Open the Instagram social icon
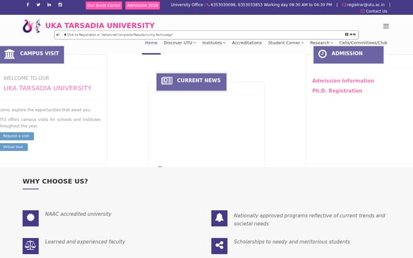413x258 pixels. pyautogui.click(x=60, y=5)
